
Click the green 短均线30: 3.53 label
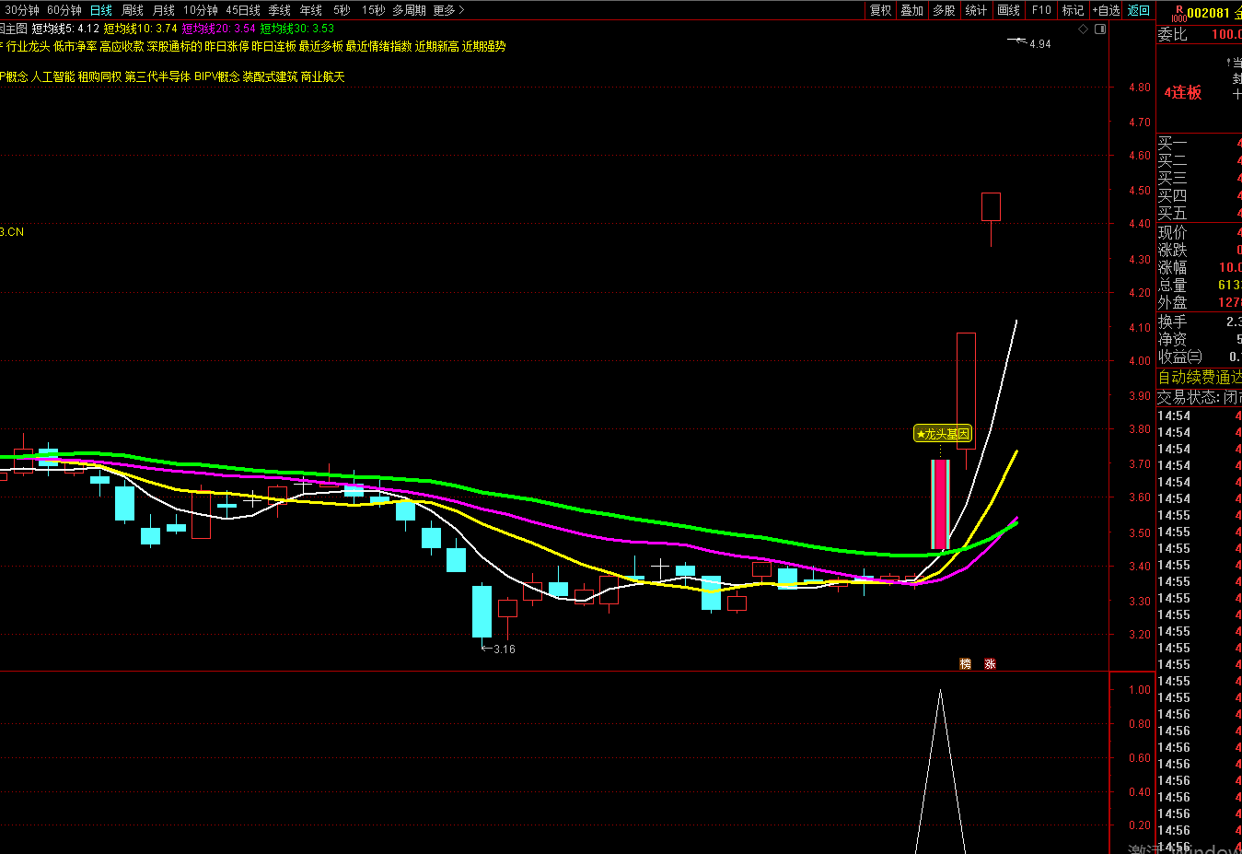(296, 29)
